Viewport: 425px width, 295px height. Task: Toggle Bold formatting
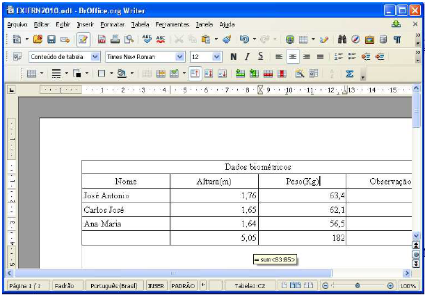(x=233, y=56)
